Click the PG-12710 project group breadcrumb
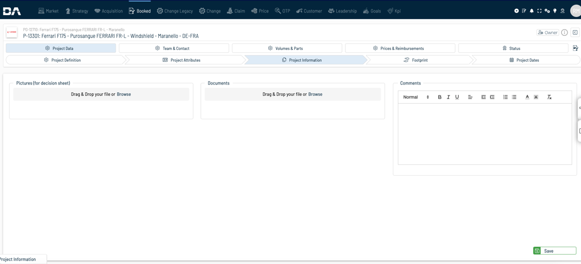Screen dimensions: 581x264 tap(74, 29)
